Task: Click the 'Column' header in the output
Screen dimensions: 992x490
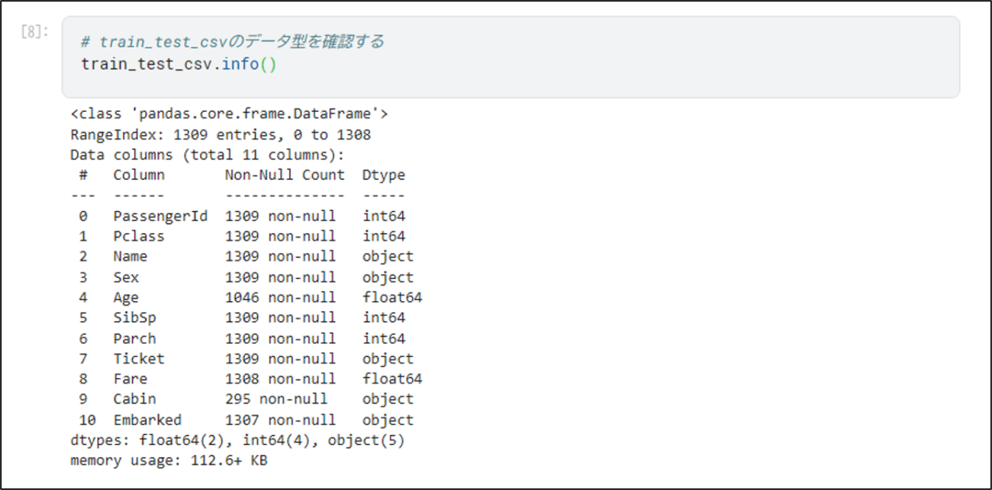Action: pyautogui.click(x=139, y=175)
